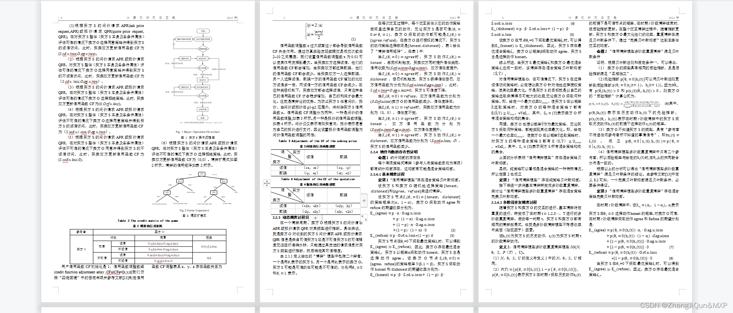Click the page number "4" in the header
The width and height of the screenshot is (733, 313).
(61, 18)
